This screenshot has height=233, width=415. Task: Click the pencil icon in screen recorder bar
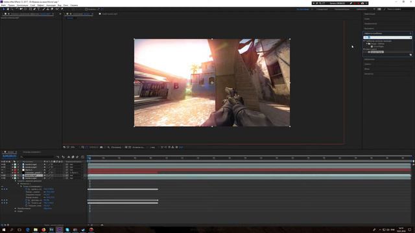click(351, 3)
